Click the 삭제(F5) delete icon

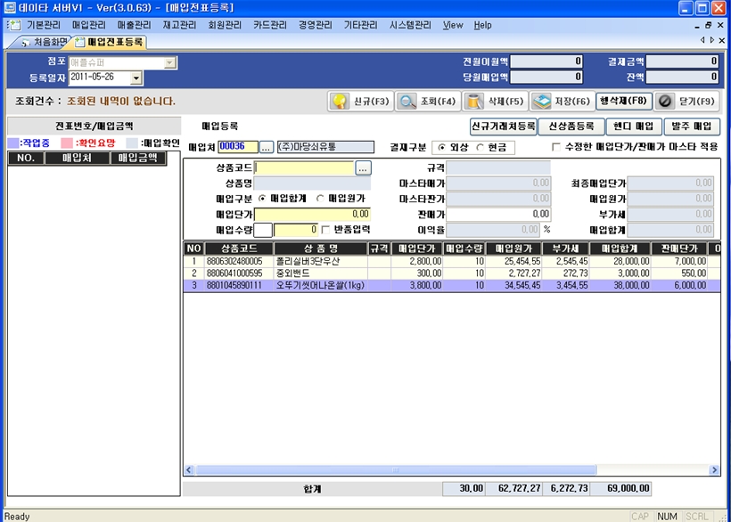pyautogui.click(x=473, y=101)
